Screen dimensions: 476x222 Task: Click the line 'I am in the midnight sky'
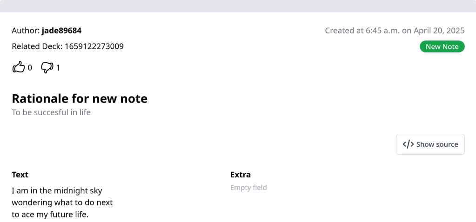(x=57, y=190)
